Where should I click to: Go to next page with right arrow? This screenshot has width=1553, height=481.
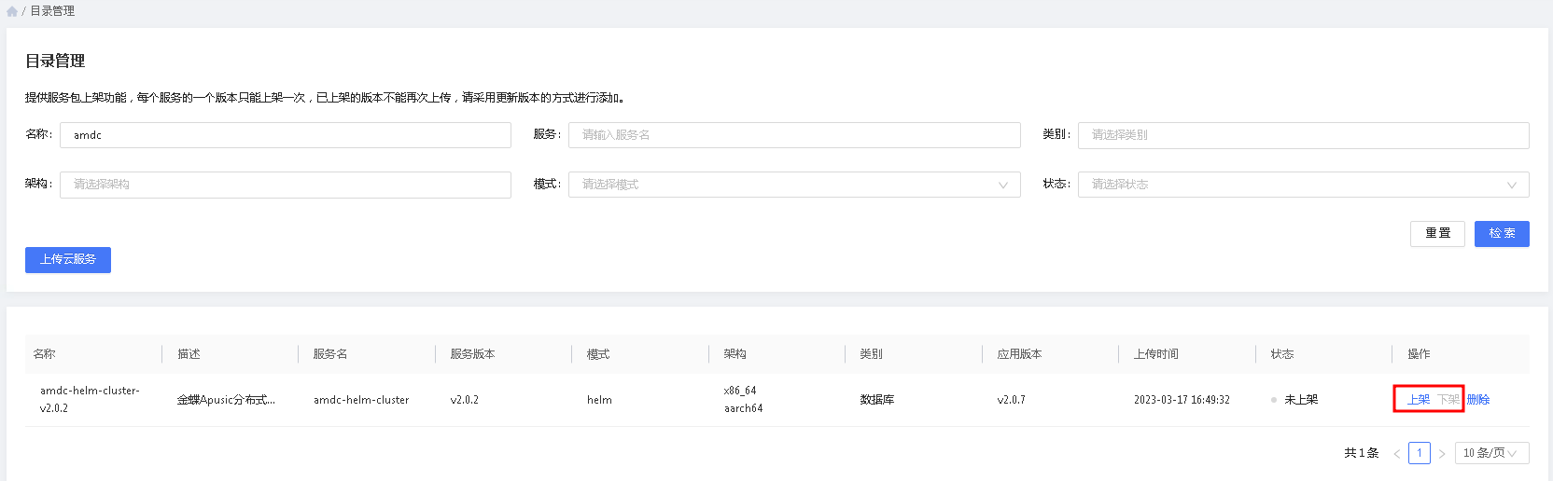click(1442, 454)
